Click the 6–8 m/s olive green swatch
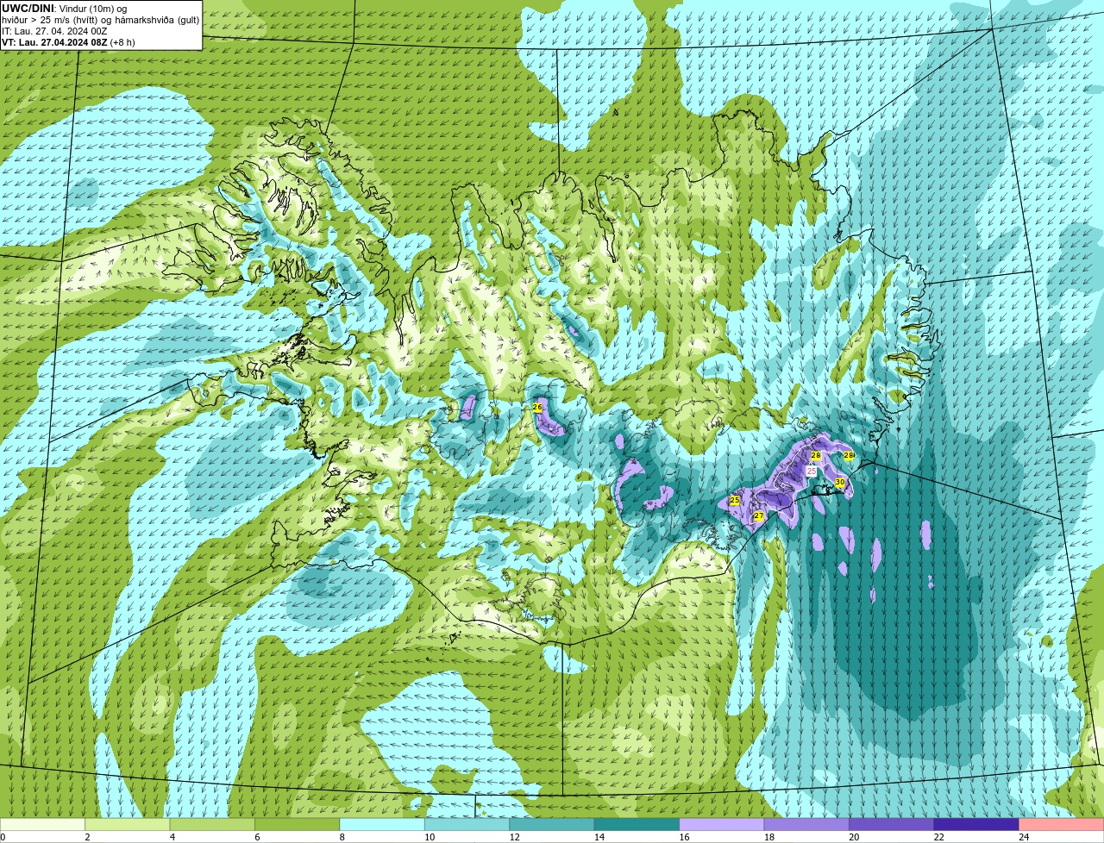The image size is (1104, 843). [x=298, y=825]
